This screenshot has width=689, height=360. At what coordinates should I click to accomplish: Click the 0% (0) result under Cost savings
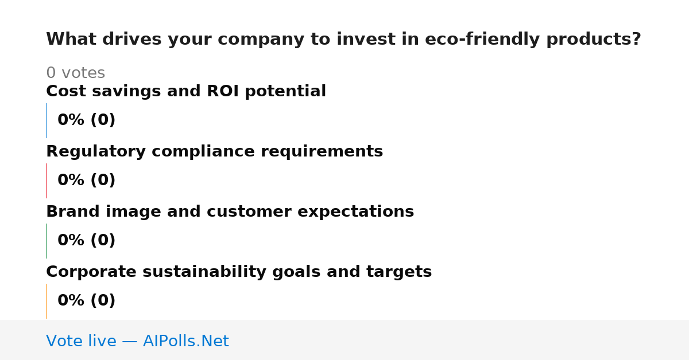click(86, 120)
